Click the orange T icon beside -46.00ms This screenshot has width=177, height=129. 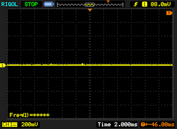pyautogui.click(x=144, y=125)
